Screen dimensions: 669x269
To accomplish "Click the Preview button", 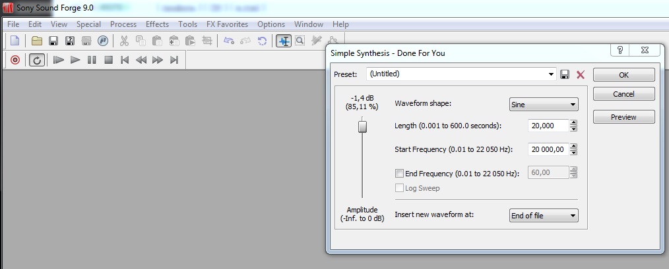I will point(623,117).
